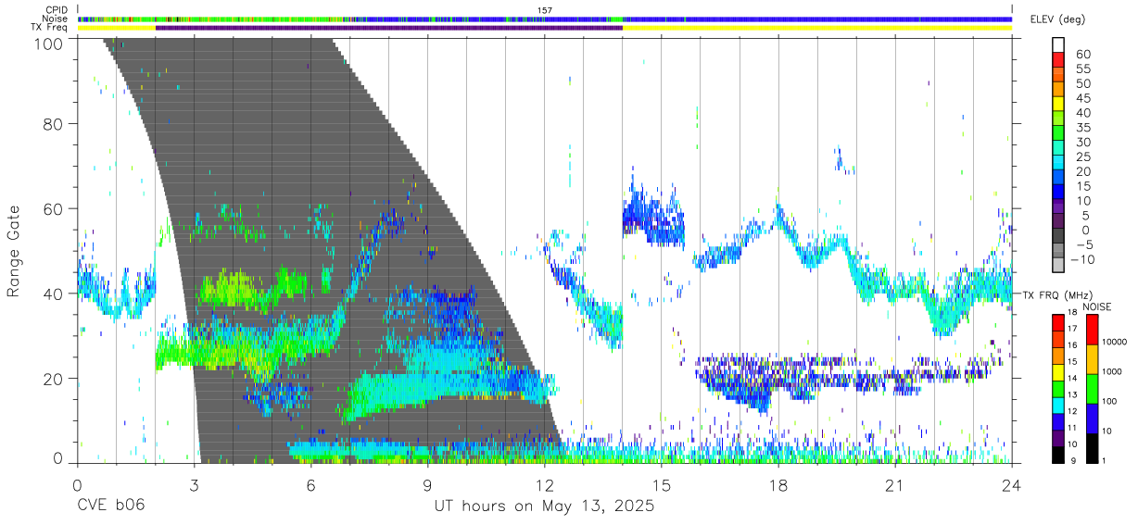Click the cyan 25-degree elevation swatch

click(x=1058, y=163)
